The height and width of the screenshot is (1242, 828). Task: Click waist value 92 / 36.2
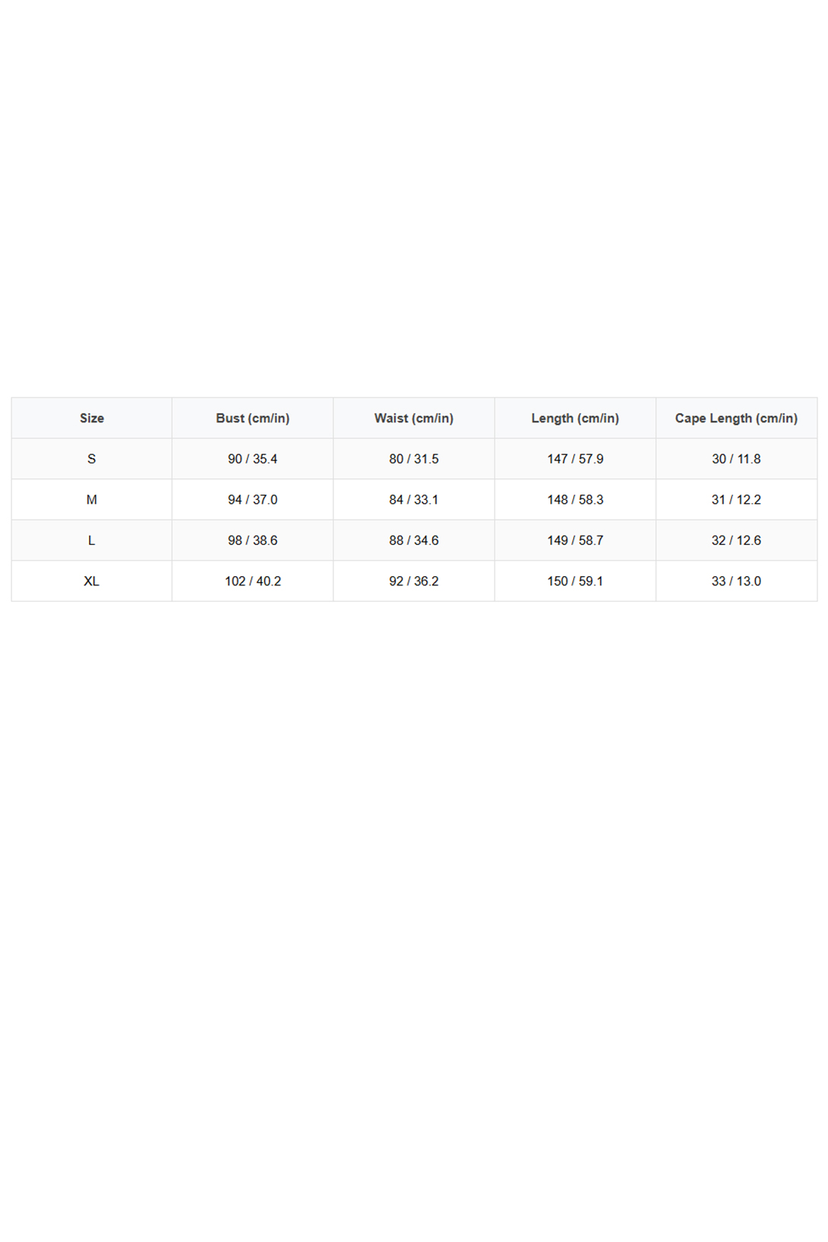pyautogui.click(x=414, y=581)
